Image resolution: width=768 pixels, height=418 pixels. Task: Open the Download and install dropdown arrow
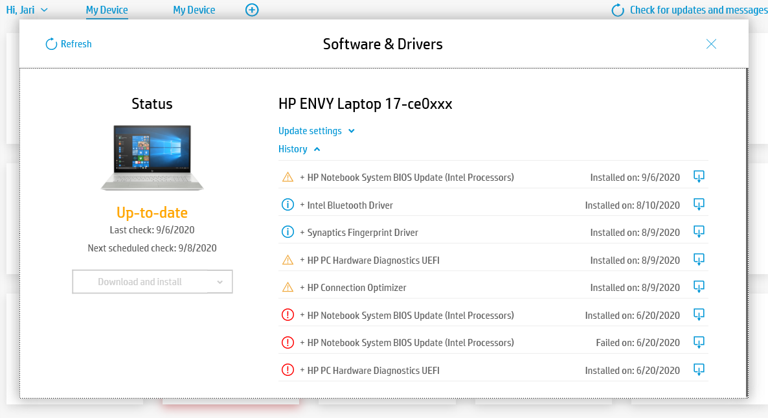coord(220,282)
